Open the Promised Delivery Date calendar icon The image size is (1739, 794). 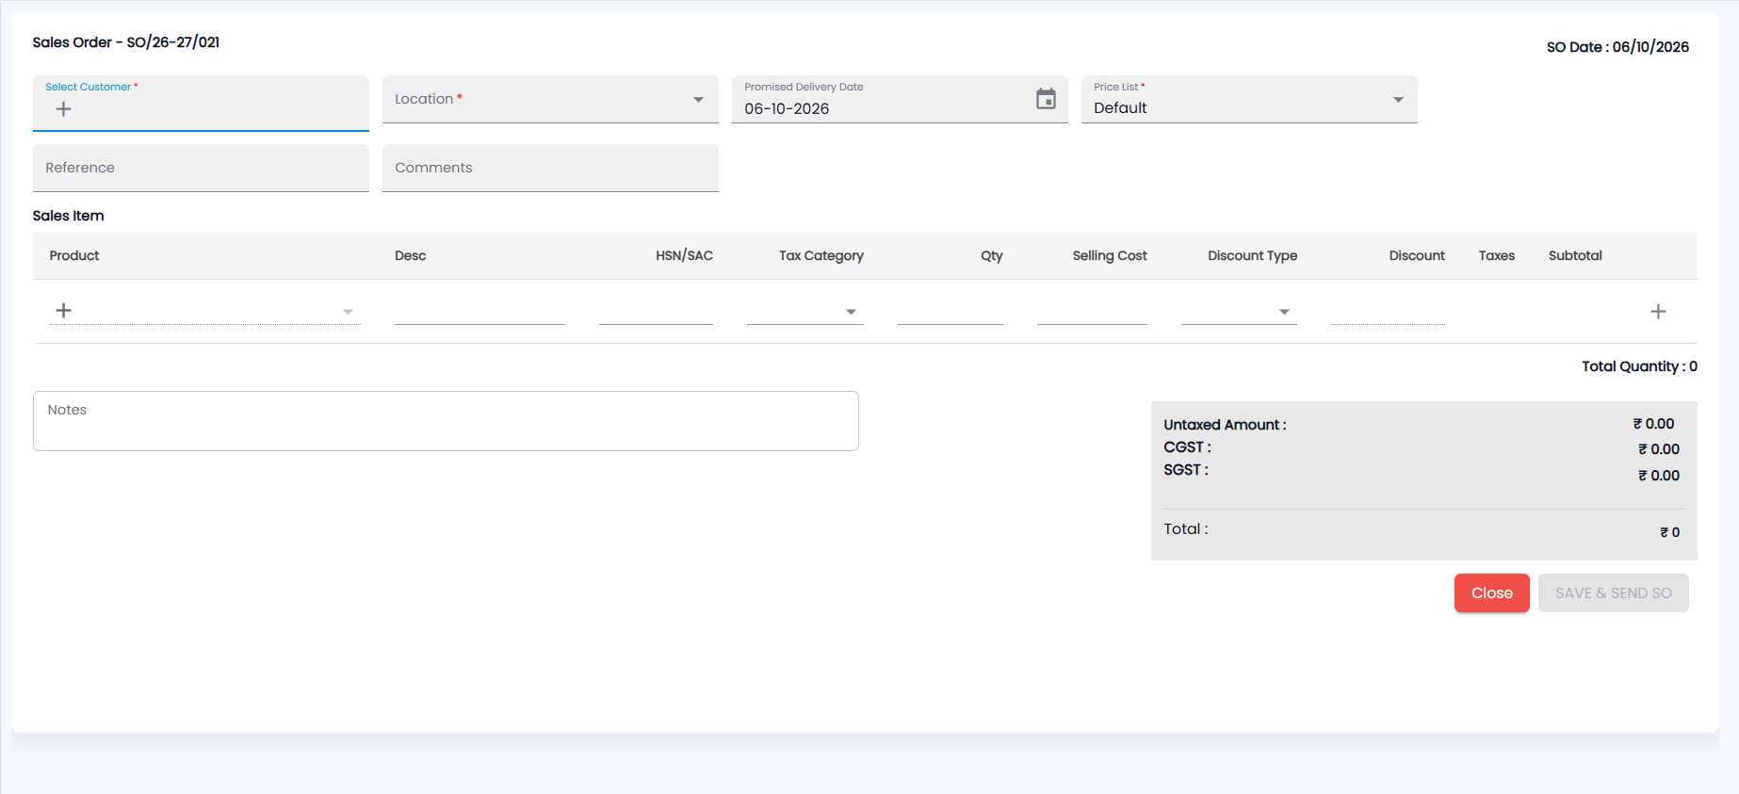(x=1046, y=99)
